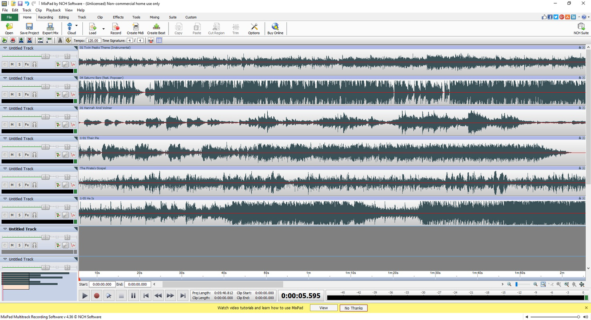This screenshot has height=320, width=591.
Task: Mute the Twin Peaks Theme track
Action: [x=12, y=64]
